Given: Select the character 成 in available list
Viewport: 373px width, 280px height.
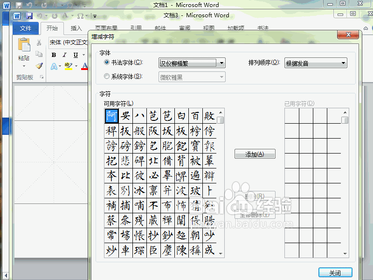Looking at the screenshot, I should [209, 251].
